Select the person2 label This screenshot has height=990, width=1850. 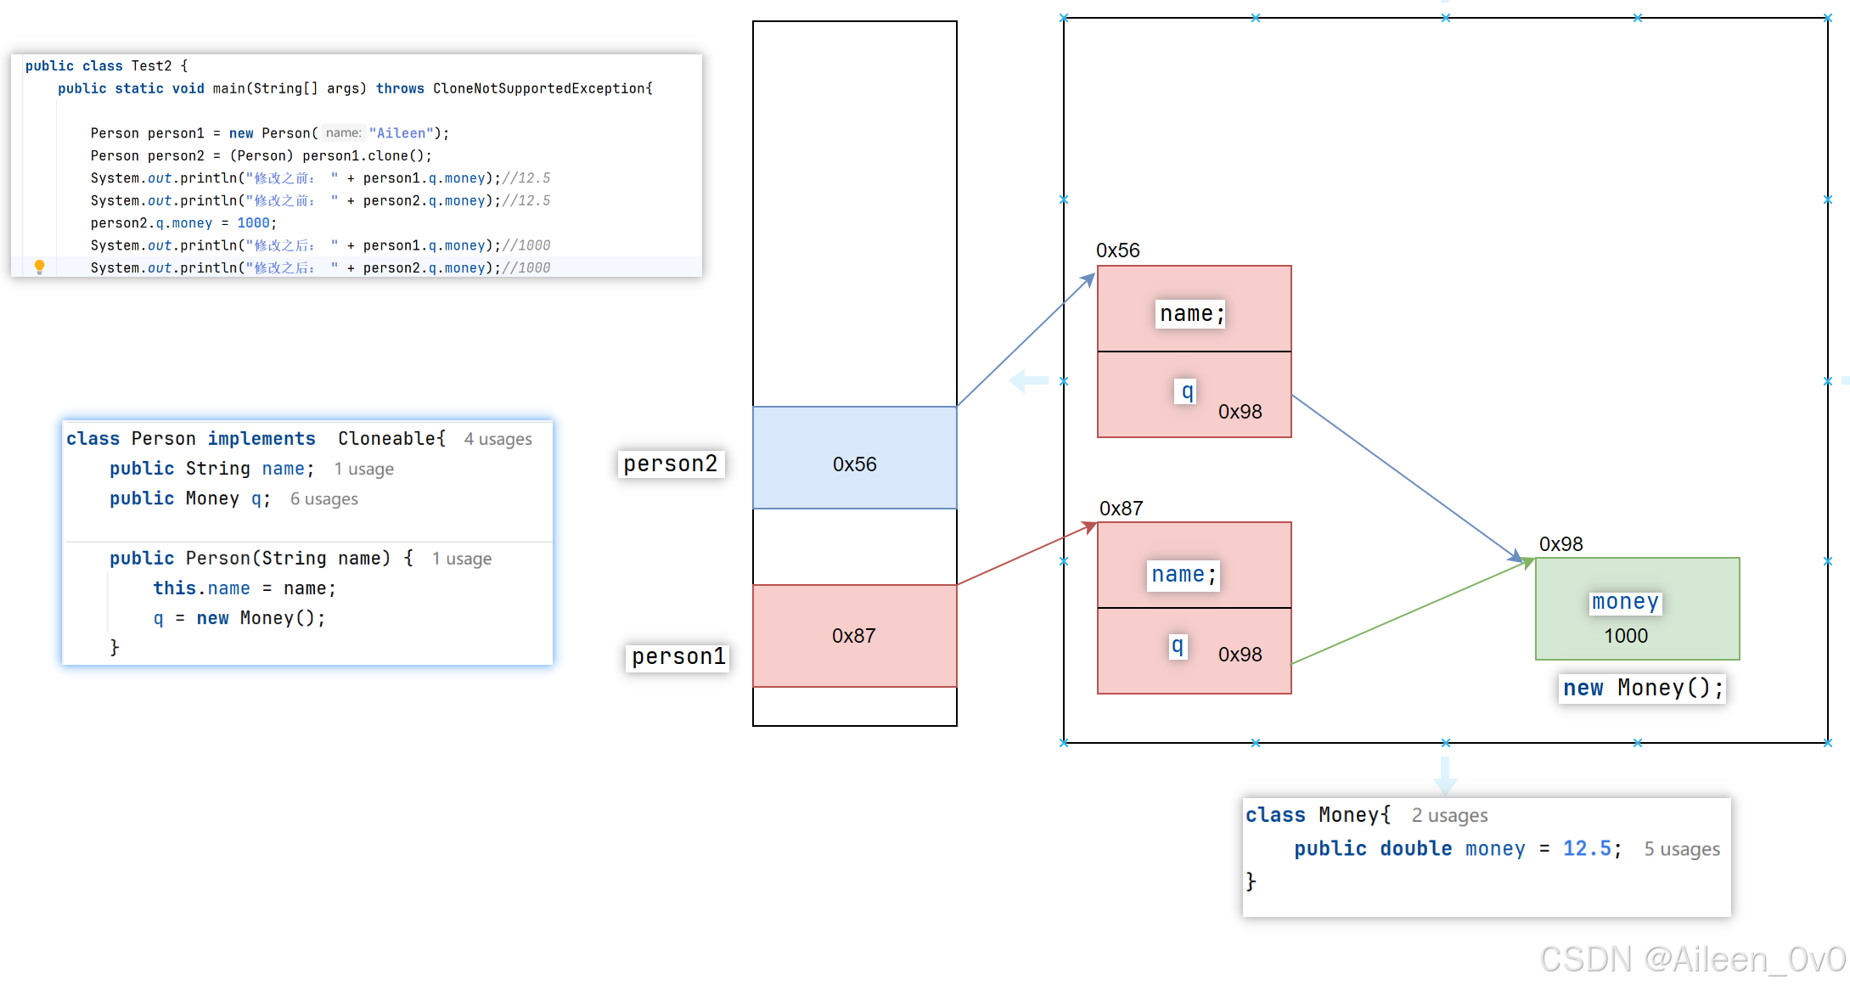(671, 464)
